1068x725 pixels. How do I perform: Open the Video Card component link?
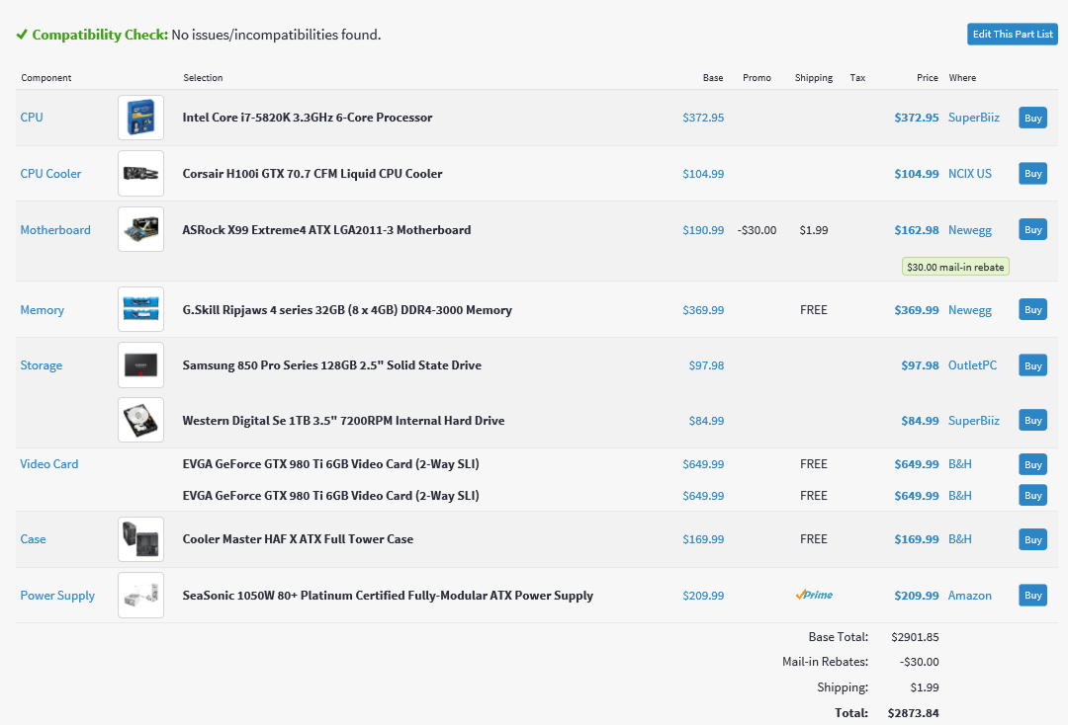coord(49,464)
